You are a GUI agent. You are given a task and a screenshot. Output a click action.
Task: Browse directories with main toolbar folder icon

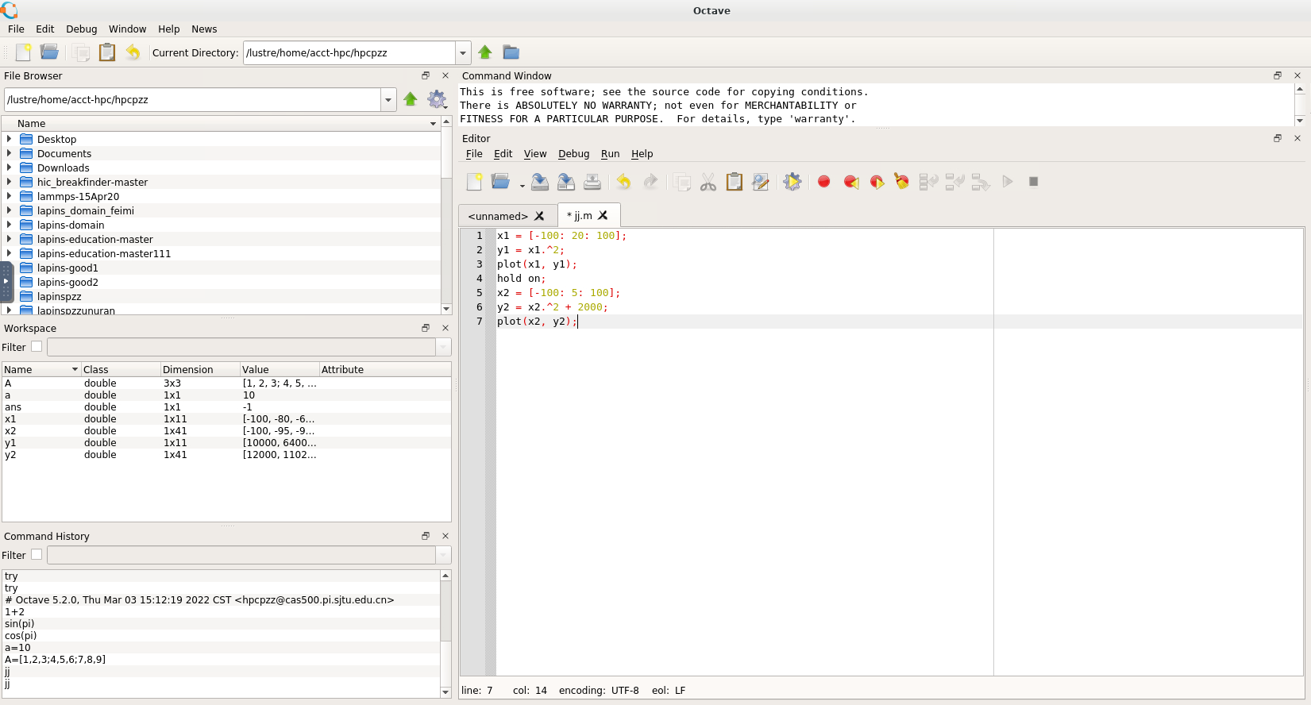click(x=511, y=52)
